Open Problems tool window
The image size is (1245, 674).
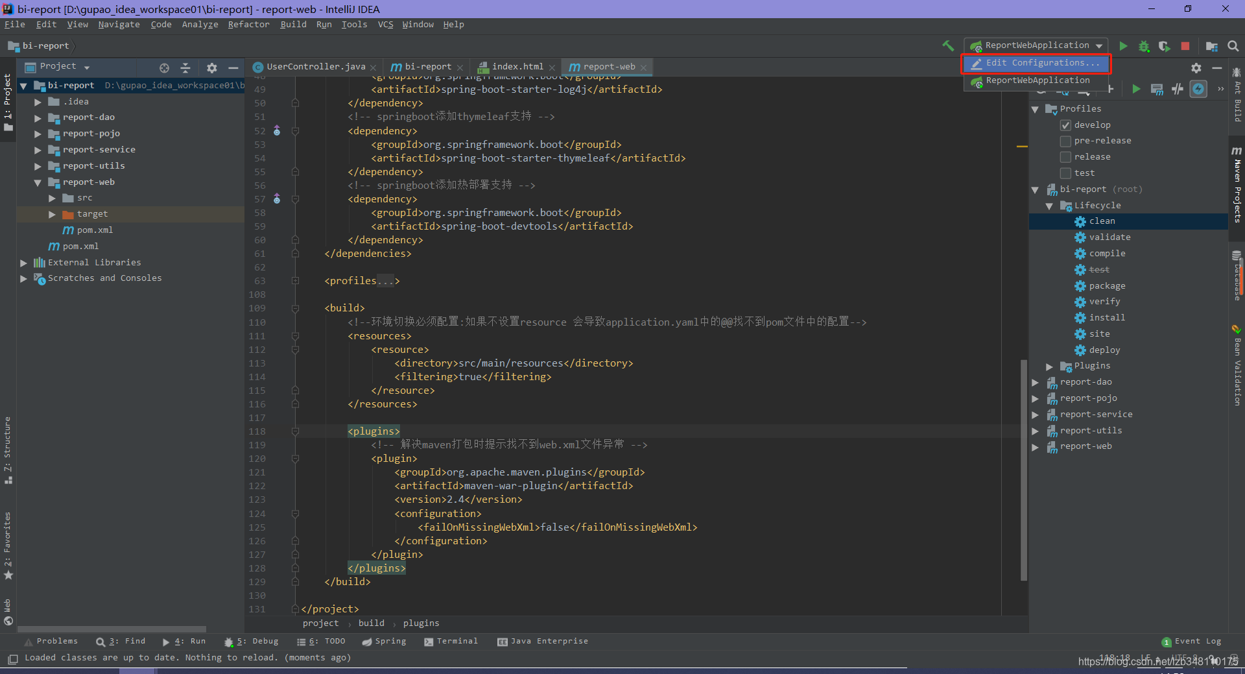click(51, 642)
